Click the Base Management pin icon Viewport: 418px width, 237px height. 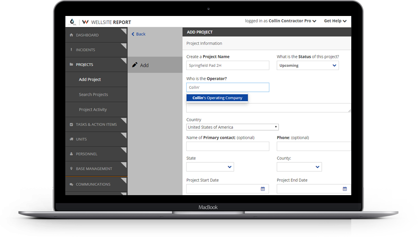coord(71,169)
